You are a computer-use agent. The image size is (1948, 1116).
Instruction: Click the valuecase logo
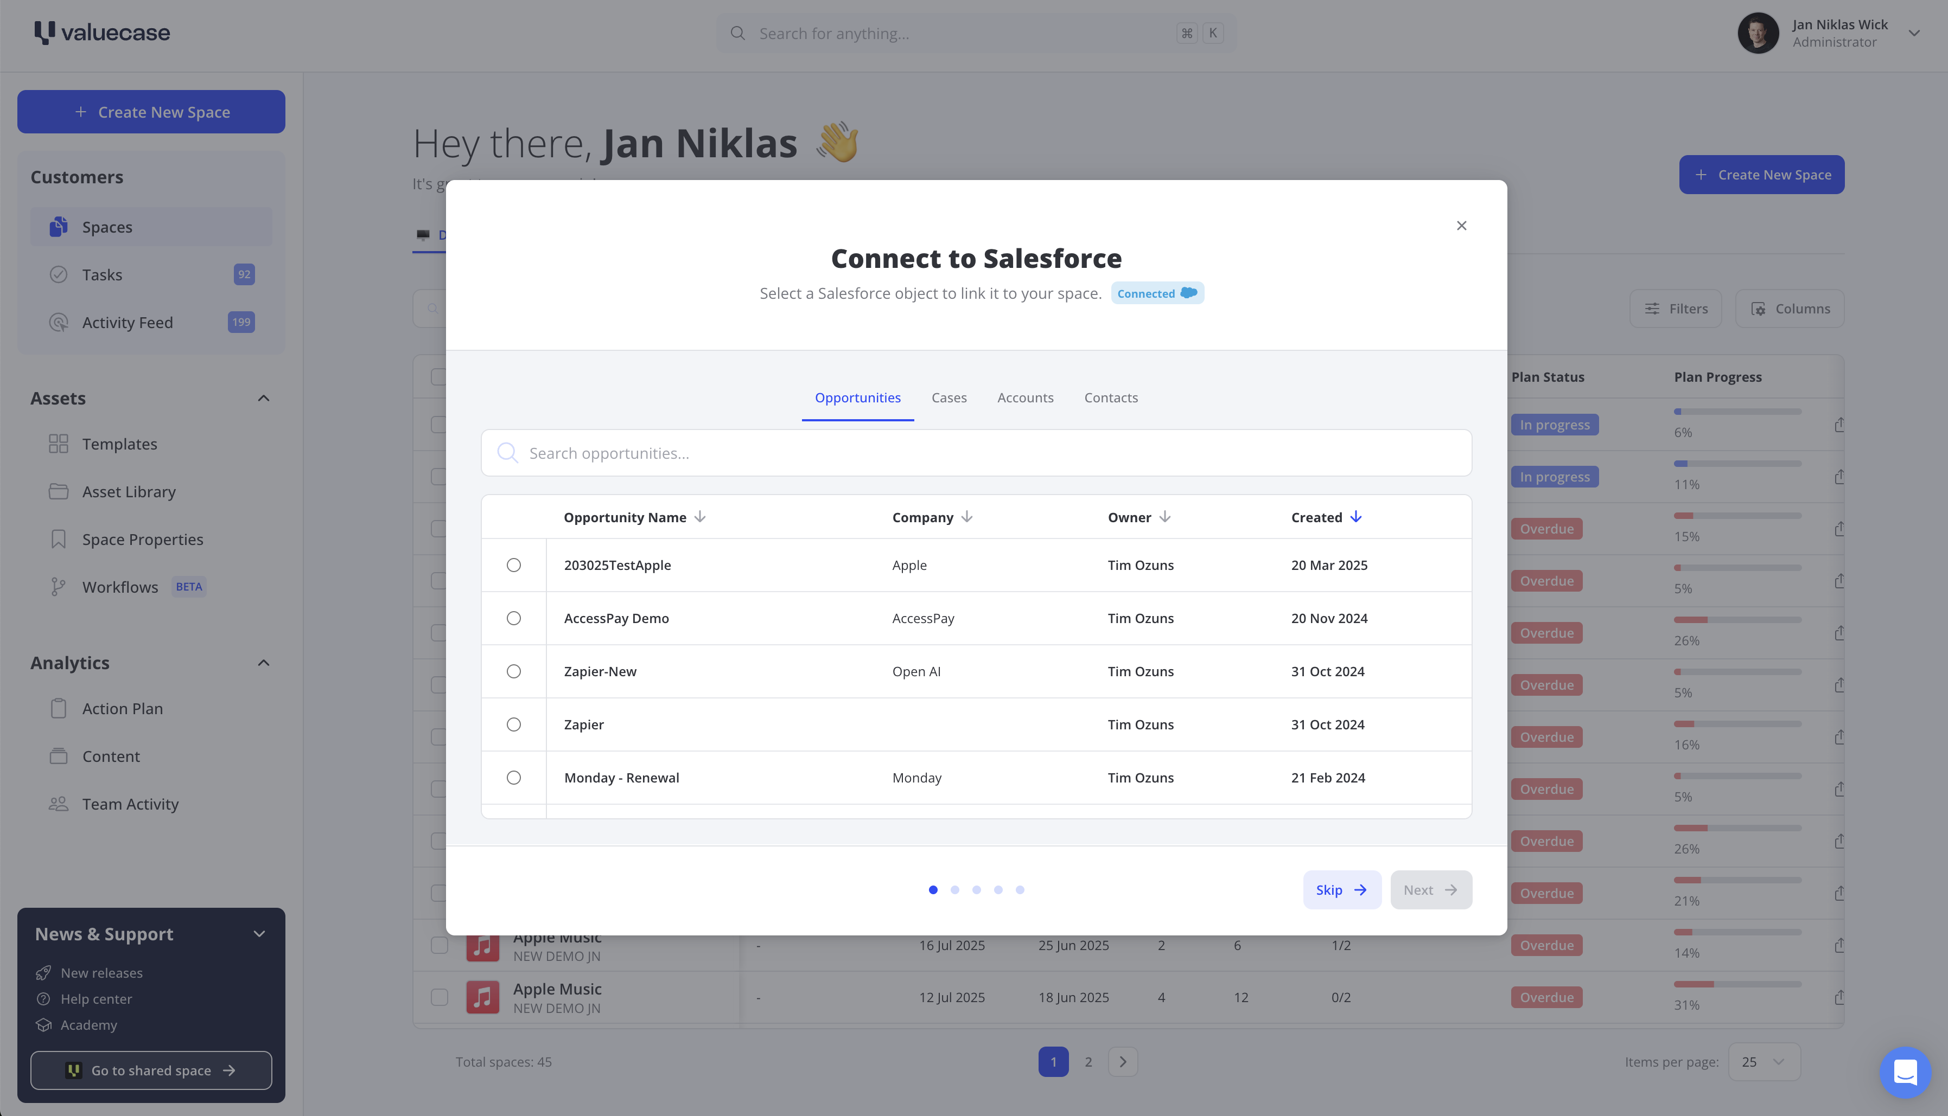pos(102,32)
